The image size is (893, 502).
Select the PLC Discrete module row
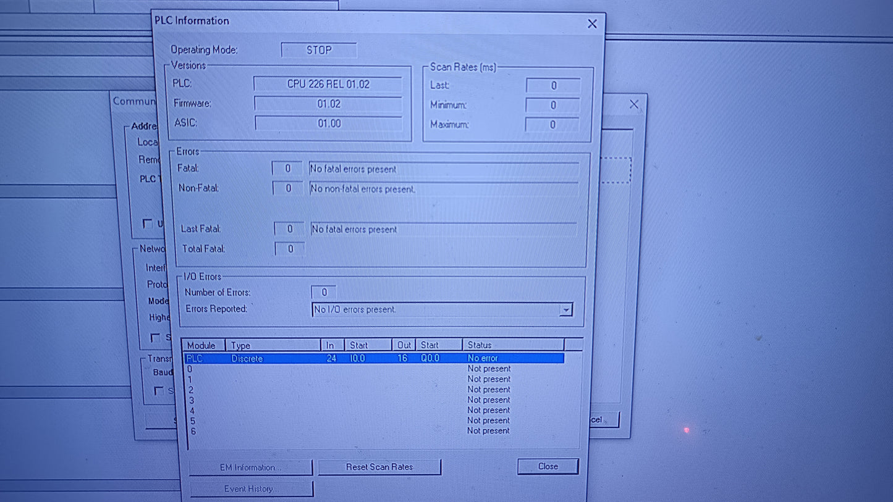[309, 358]
